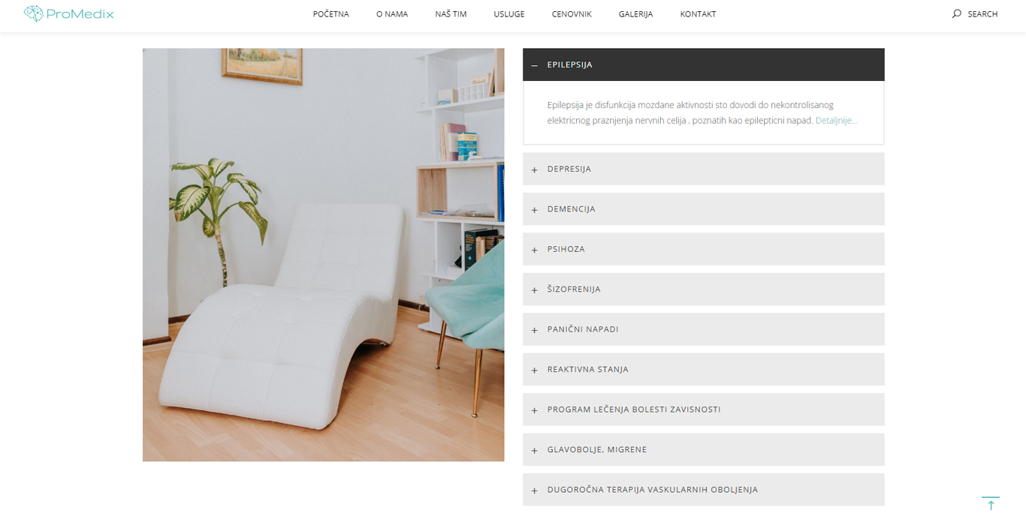The image size is (1026, 522).
Task: Collapse Epilepsija using its minus icon
Action: (x=535, y=65)
